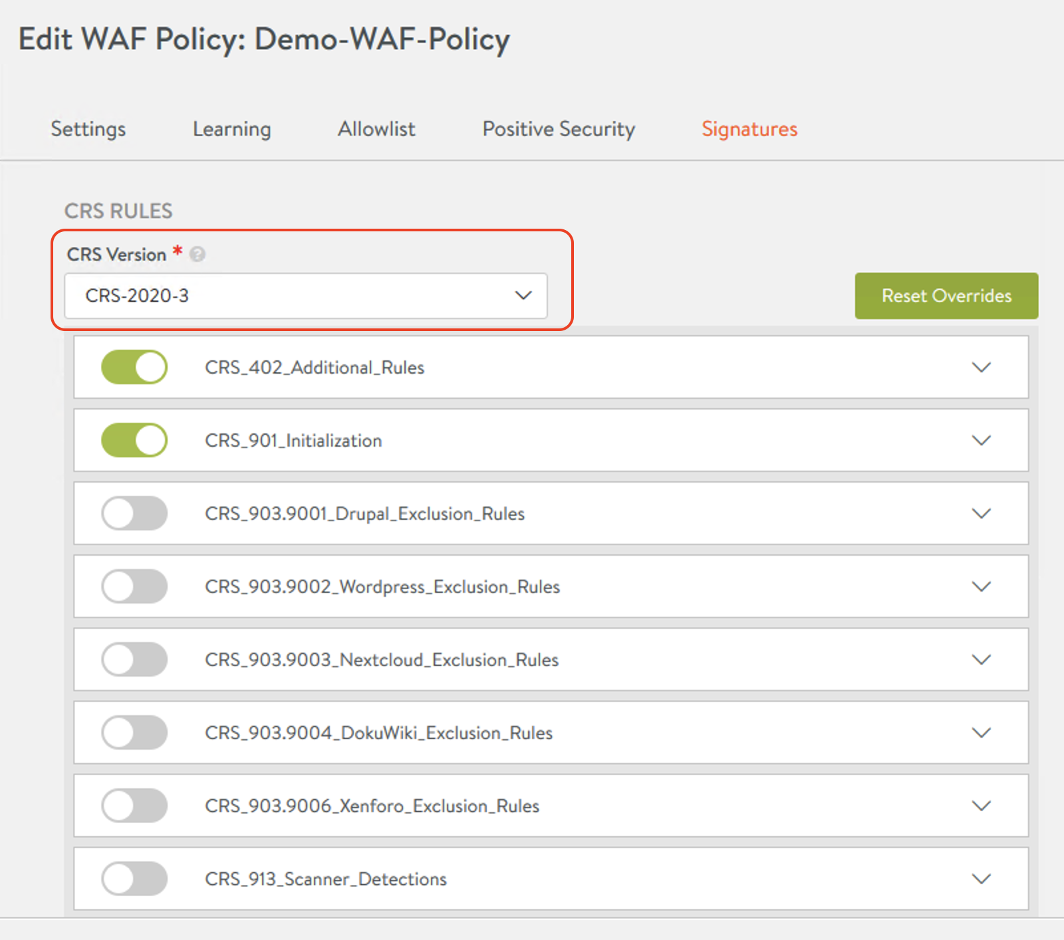
Task: Click the CRS_402_Additional_Rules label
Action: [x=315, y=368]
